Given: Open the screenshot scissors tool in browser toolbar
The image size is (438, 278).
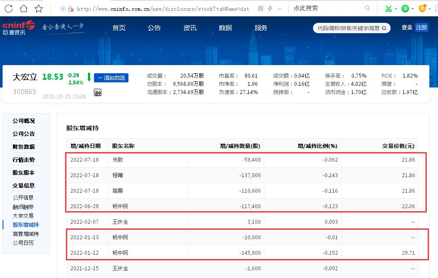Looking at the screenshot, I should tap(388, 8).
